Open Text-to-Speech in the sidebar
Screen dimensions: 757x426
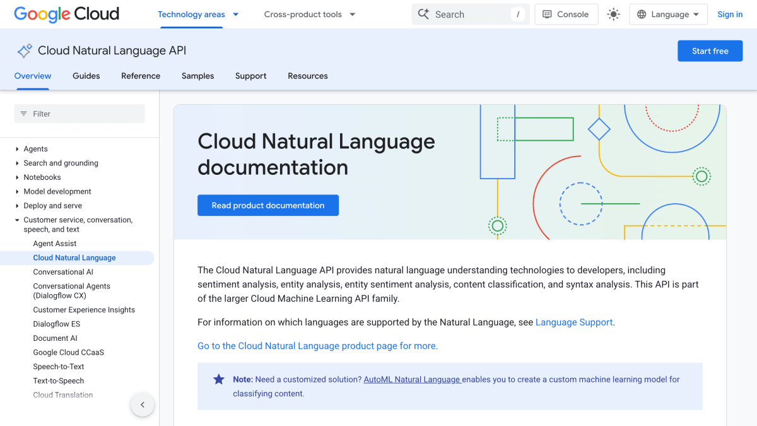pyautogui.click(x=59, y=381)
